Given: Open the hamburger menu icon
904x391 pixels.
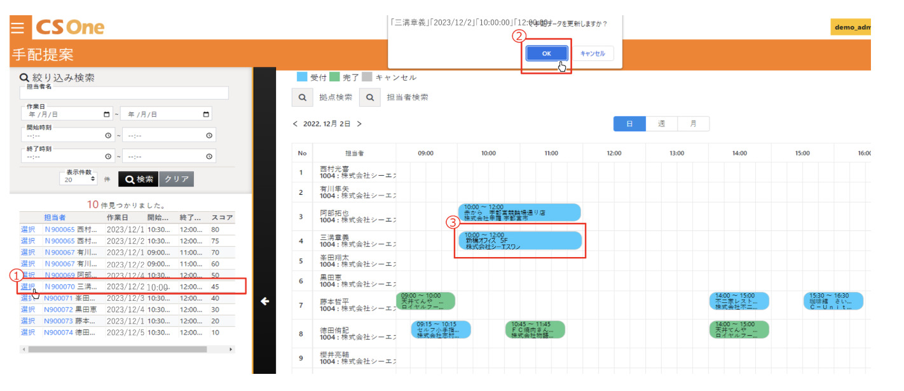Looking at the screenshot, I should (x=18, y=28).
